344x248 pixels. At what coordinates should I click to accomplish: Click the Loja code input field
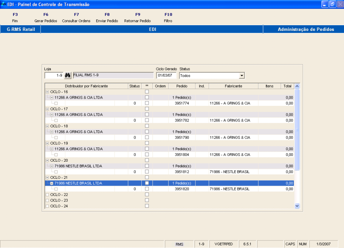(54, 75)
